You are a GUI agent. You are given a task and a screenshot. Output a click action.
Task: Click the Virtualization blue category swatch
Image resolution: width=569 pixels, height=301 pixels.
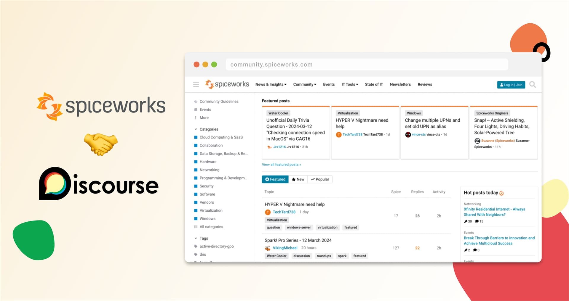196,210
